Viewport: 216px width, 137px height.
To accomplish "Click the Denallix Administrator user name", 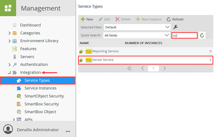I will pos(38,130).
